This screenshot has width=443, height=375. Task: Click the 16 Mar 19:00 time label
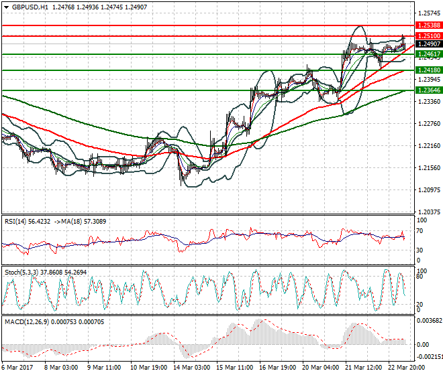(277, 368)
